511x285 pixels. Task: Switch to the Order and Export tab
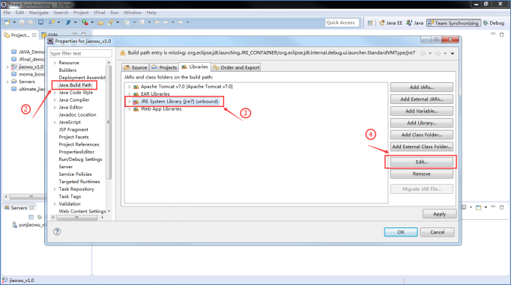tap(236, 67)
